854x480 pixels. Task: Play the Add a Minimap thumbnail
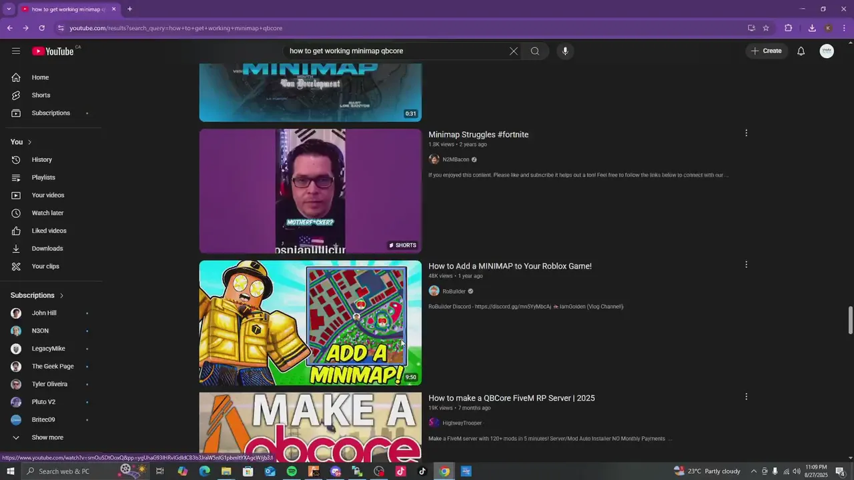310,323
